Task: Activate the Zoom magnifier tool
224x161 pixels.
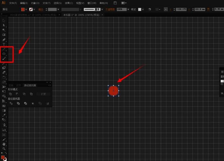Action: click(x=4, y=149)
